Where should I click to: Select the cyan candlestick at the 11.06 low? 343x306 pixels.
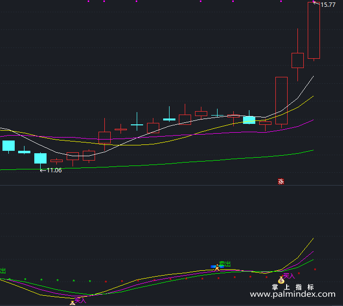[41, 159]
